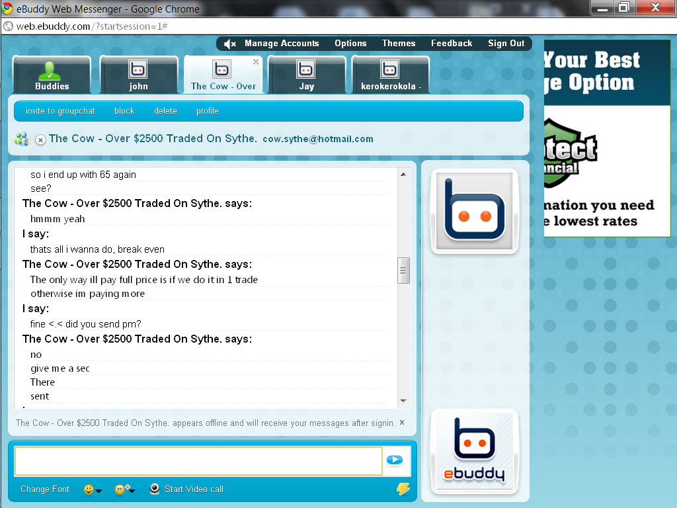Click message 'otherwise im paying more'

tap(88, 294)
